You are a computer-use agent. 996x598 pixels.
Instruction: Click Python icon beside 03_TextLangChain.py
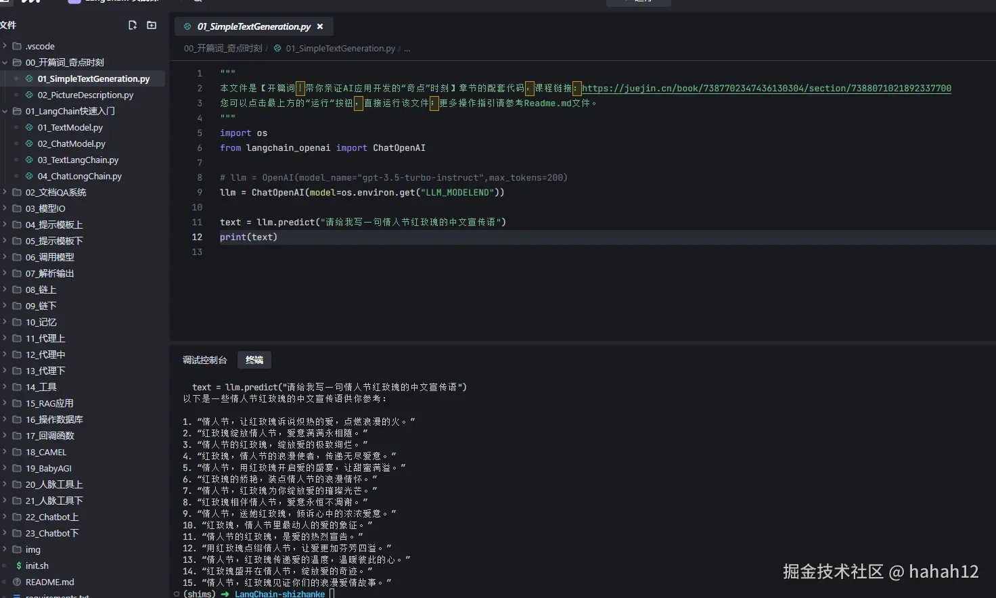[x=29, y=160]
